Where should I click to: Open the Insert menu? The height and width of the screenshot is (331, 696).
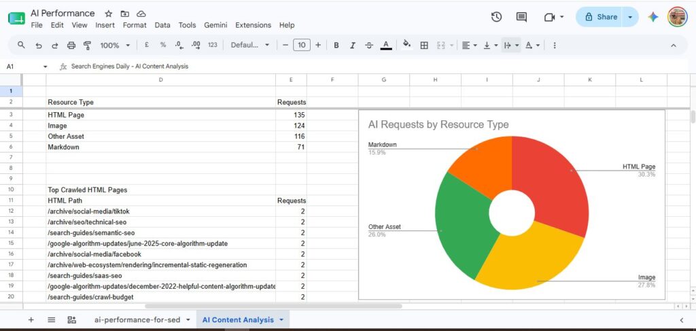105,25
